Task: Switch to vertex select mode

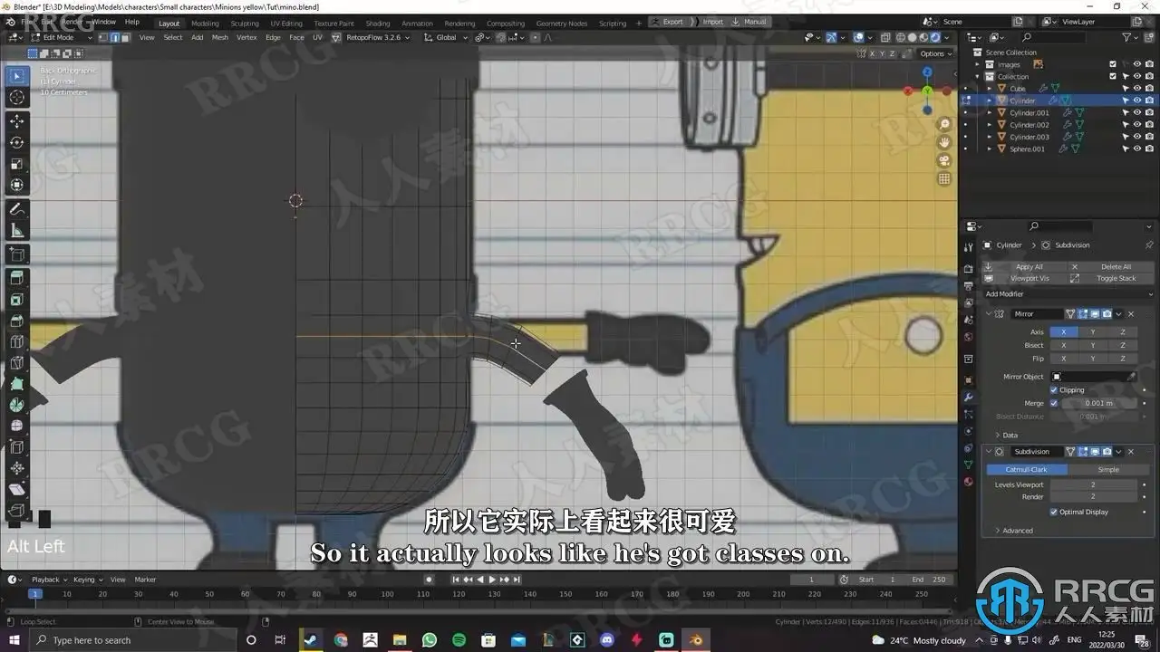Action: point(104,37)
